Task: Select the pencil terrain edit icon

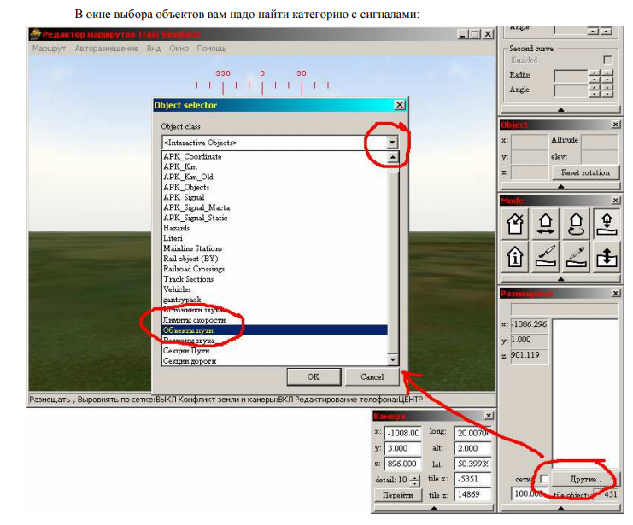Action: (575, 255)
